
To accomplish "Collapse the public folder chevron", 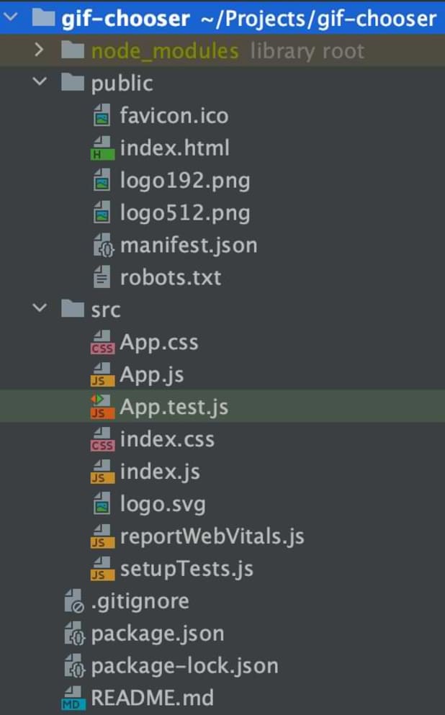I will coord(40,81).
